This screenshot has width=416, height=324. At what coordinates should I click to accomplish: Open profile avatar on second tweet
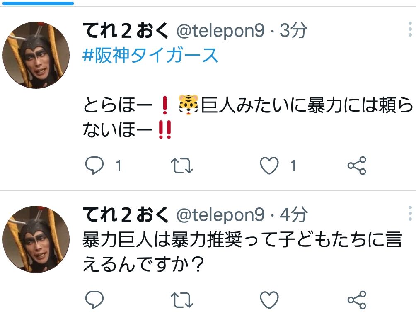(36, 239)
